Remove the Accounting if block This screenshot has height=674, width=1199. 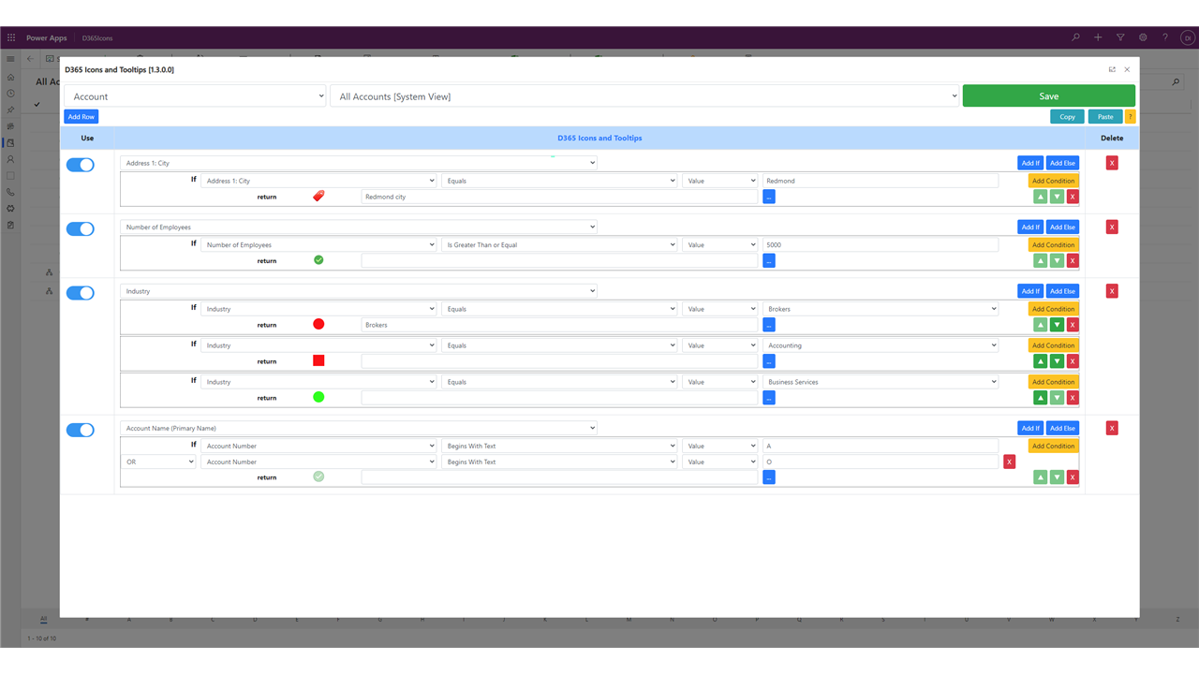pos(1073,361)
